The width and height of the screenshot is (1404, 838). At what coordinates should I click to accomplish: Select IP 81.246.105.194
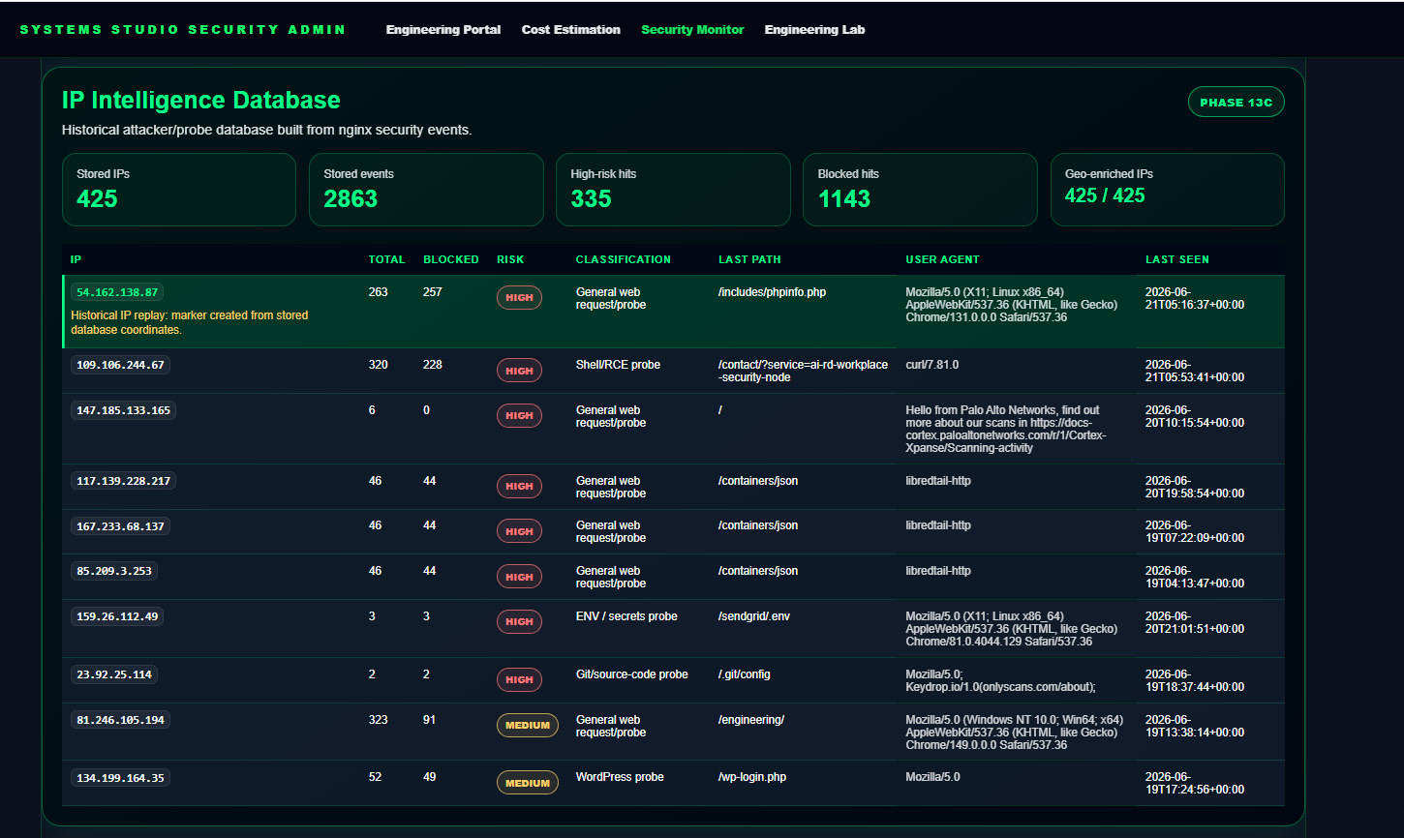click(120, 720)
